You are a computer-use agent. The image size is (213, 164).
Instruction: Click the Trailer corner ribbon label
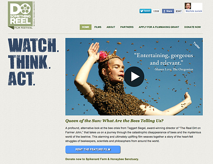pos(196,45)
